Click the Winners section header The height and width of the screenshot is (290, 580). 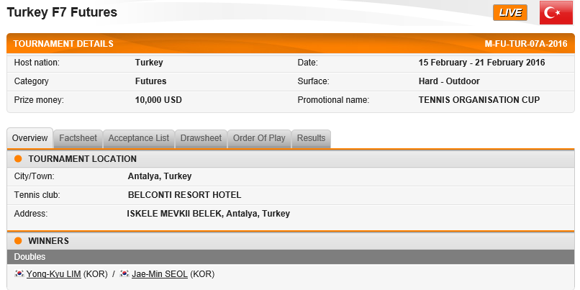pos(291,241)
